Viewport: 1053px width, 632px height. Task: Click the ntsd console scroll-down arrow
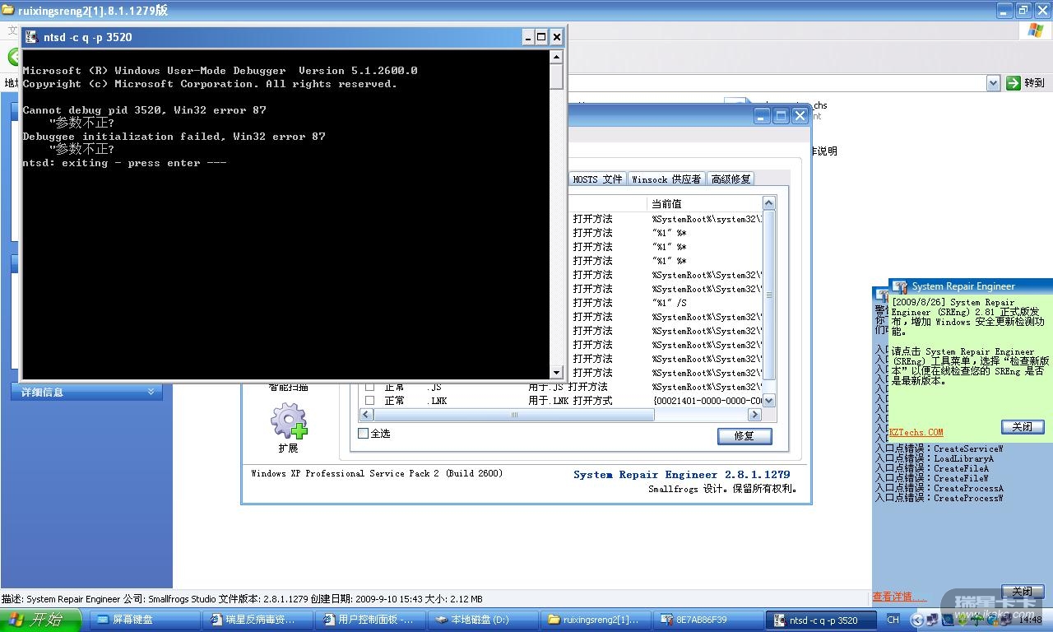click(x=556, y=372)
